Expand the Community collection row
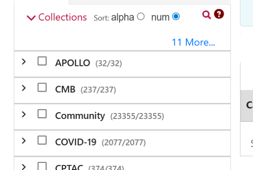The width and height of the screenshot is (253, 170). tap(24, 114)
